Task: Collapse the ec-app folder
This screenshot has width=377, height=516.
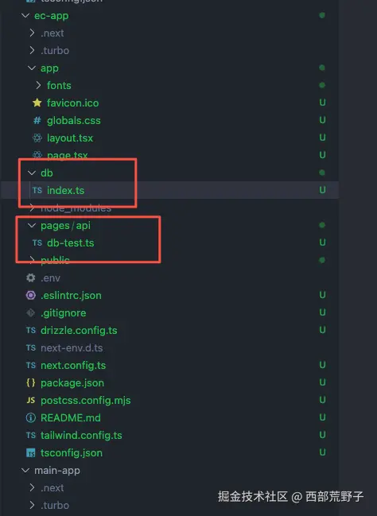Action: 25,15
